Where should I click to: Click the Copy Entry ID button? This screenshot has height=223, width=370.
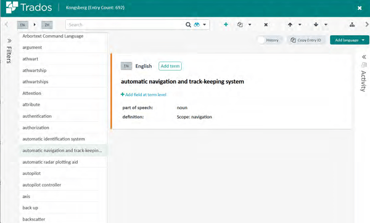coord(306,40)
